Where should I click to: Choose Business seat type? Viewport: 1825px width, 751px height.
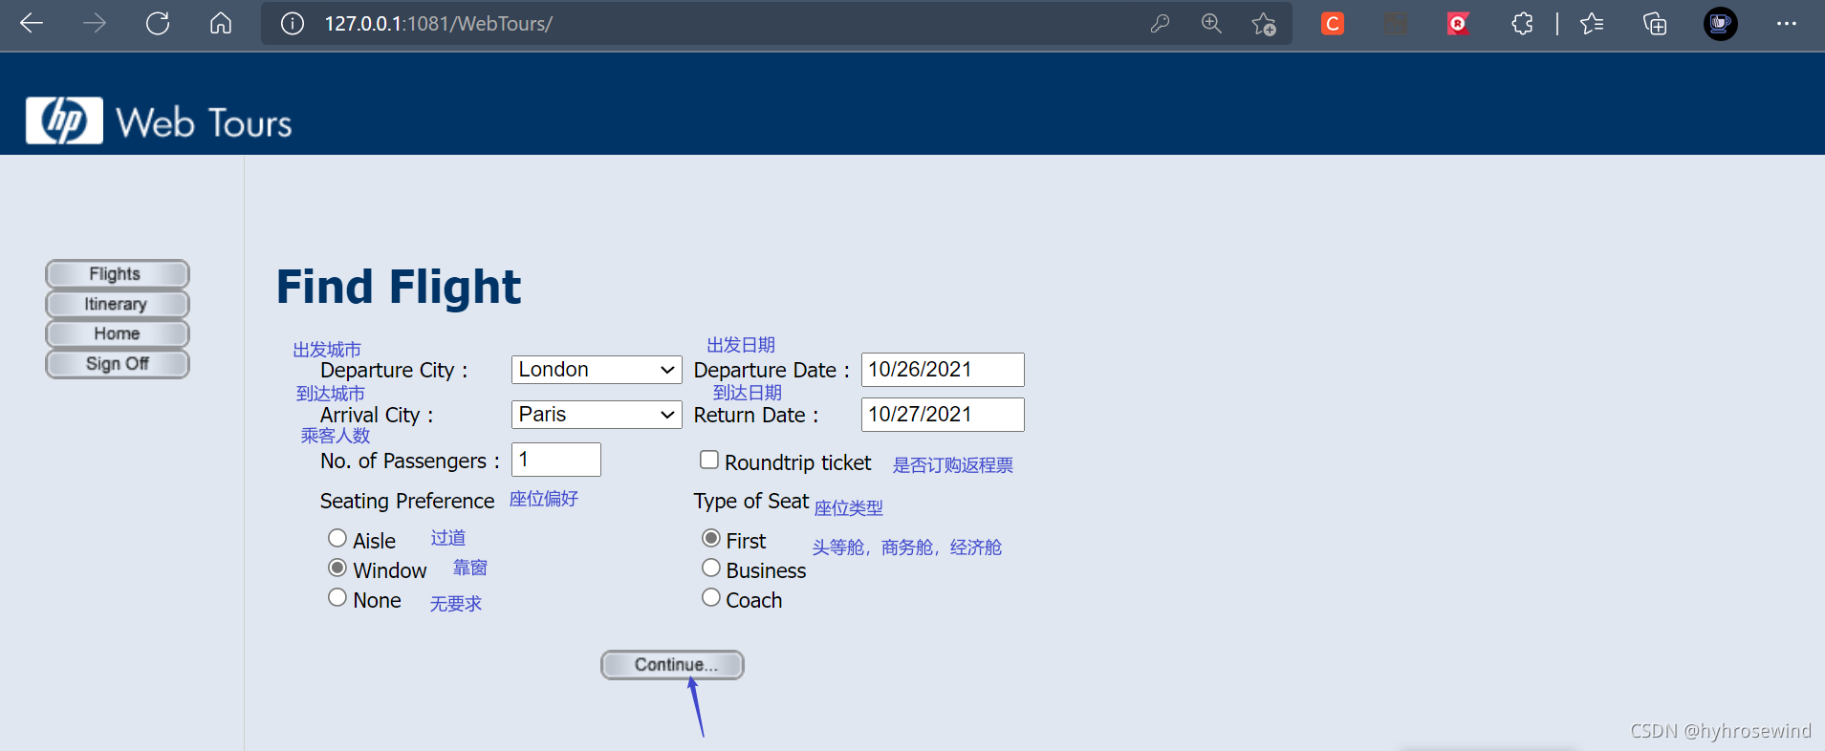click(711, 569)
